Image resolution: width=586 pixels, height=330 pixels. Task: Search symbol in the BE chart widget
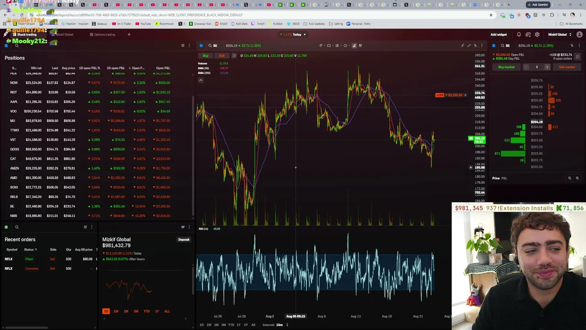pos(210,45)
